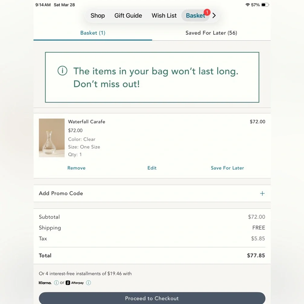Go to the Wish List tab
Viewport: 304px width, 304px height.
pyautogui.click(x=164, y=16)
